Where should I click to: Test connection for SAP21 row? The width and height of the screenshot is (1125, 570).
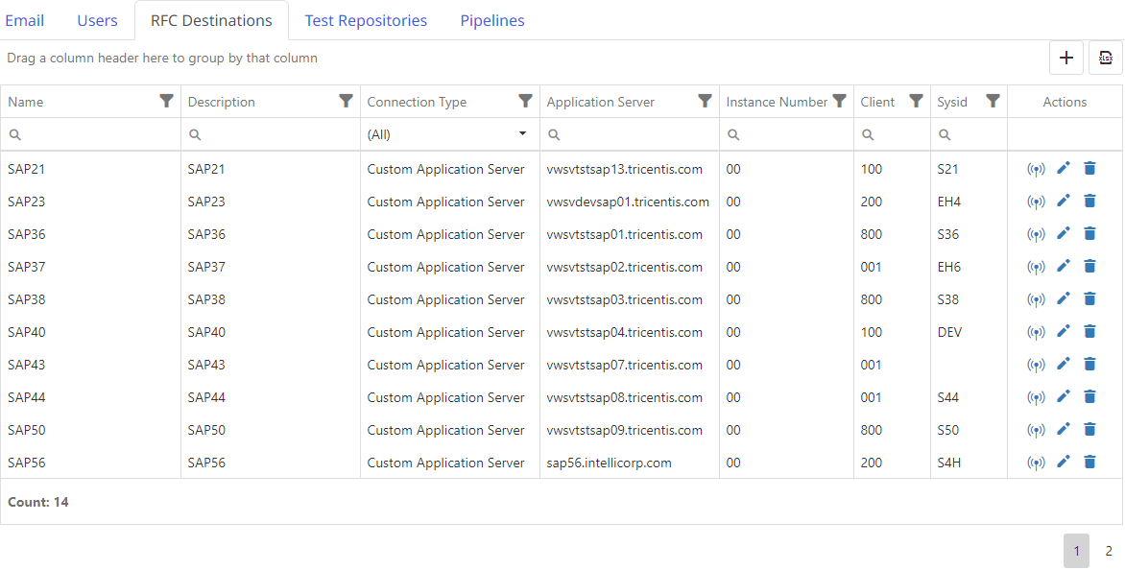click(1036, 170)
